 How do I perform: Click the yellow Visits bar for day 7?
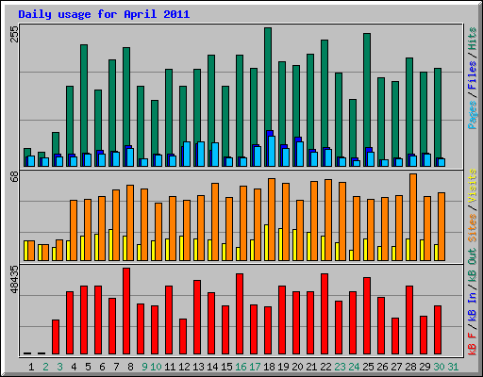click(110, 245)
